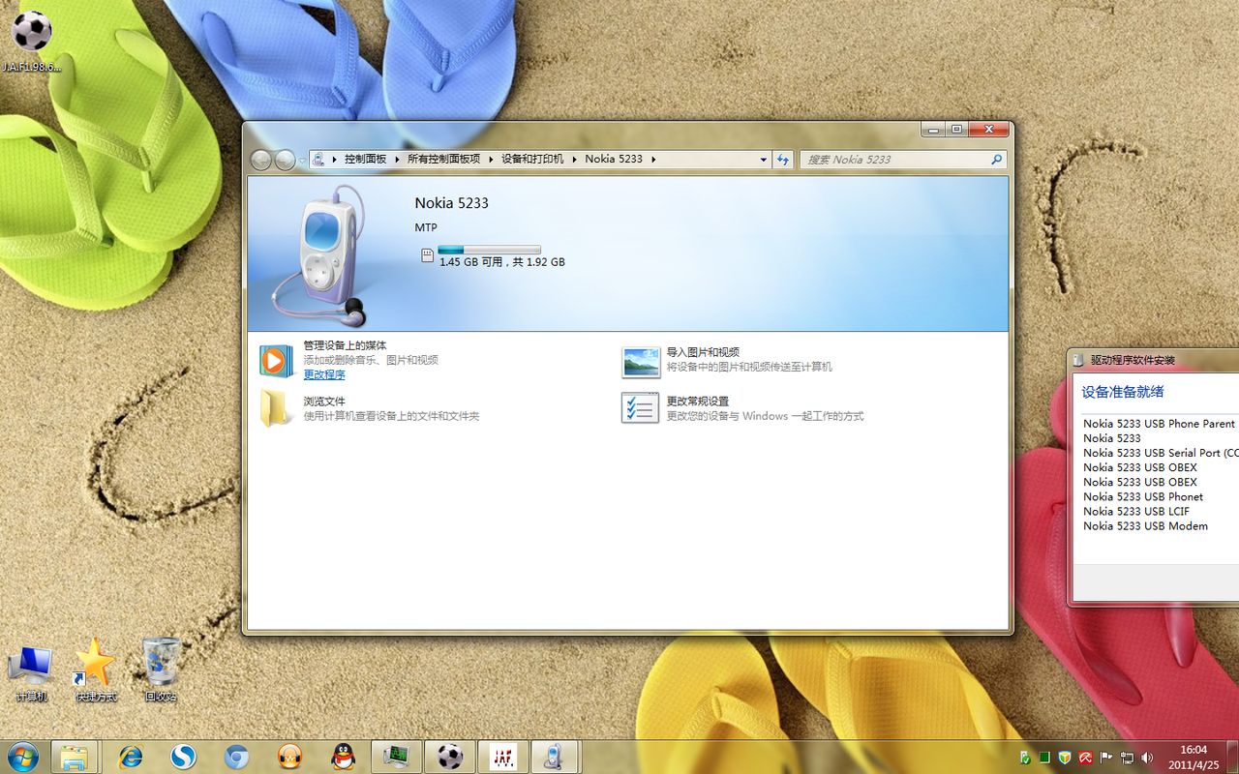Open 导入图片和视频 task
This screenshot has width=1239, height=774.
[703, 352]
